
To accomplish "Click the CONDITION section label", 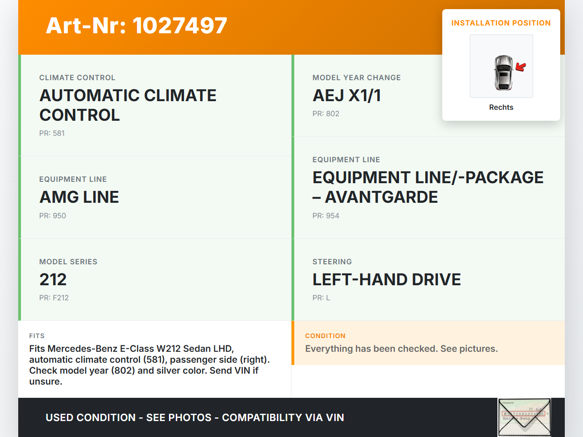I will click(325, 336).
